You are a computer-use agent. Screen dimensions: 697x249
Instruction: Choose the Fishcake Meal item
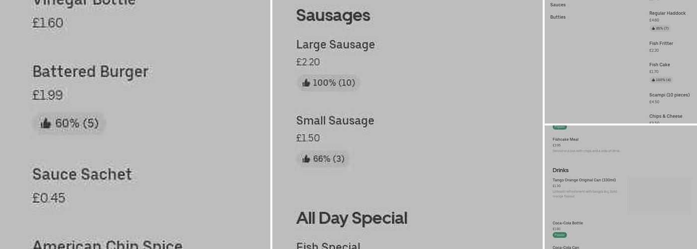[566, 139]
